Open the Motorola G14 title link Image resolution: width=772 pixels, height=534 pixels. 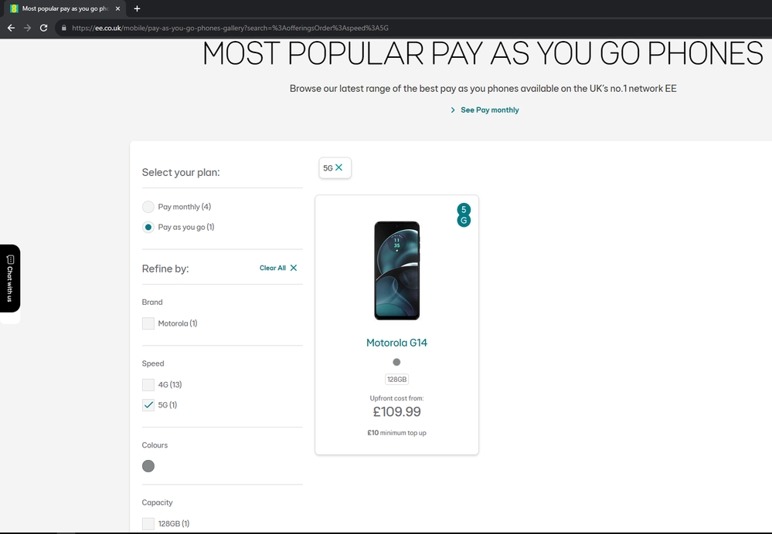pos(397,343)
